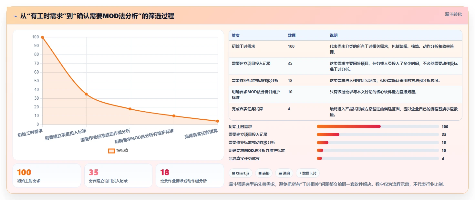Click the 初始工时需求 progress row label
475x200 pixels.
pos(240,126)
